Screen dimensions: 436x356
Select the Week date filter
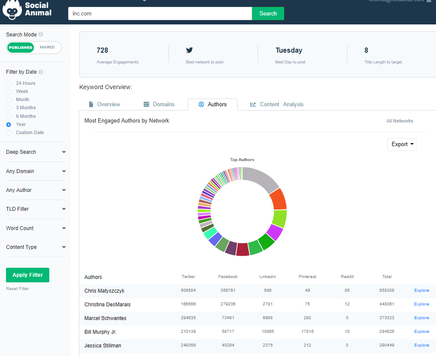click(x=9, y=91)
